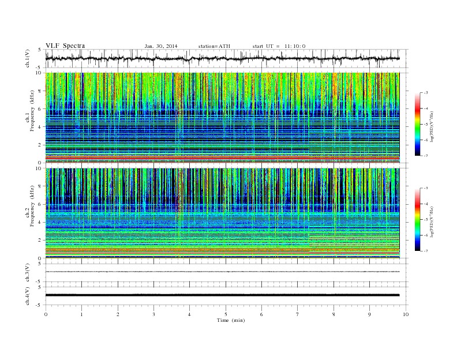Click the "-3" tick on the ch.1 colorbar
Screen dimensions: 457x353
426,93
